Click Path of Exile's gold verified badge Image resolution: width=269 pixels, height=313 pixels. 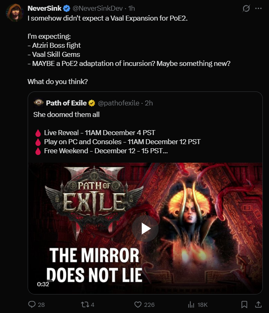92,103
